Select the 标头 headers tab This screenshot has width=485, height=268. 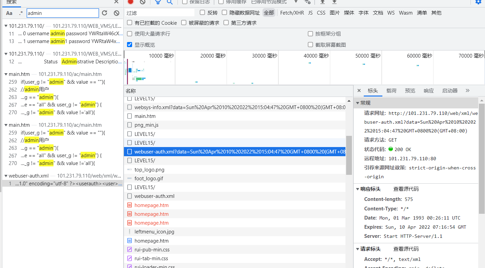373,90
